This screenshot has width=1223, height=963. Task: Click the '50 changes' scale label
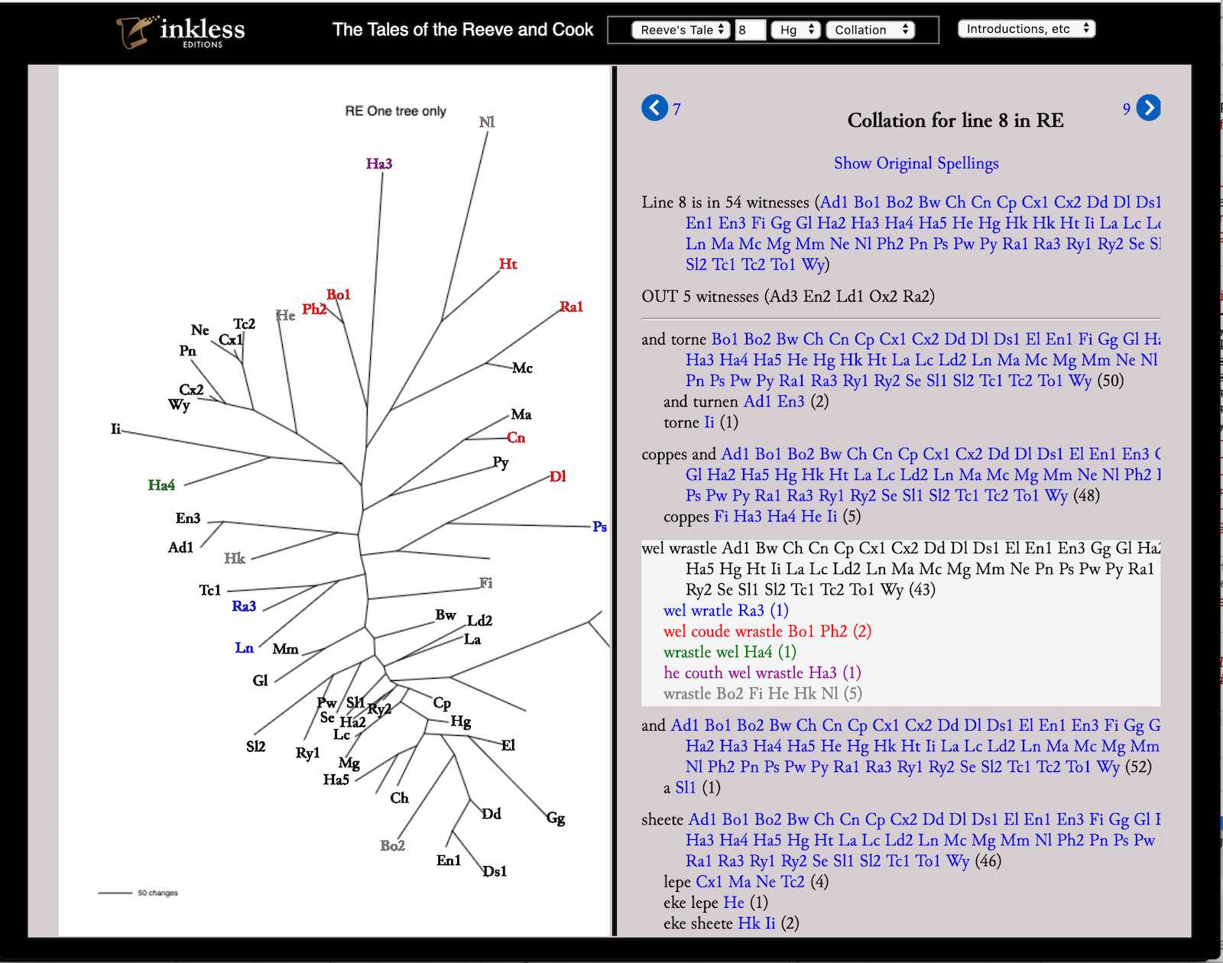[x=157, y=893]
